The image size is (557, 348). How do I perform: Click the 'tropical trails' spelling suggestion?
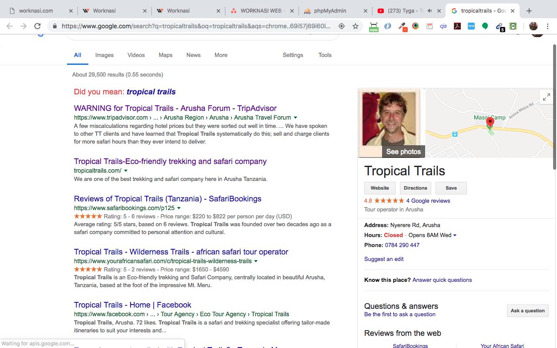(x=151, y=92)
